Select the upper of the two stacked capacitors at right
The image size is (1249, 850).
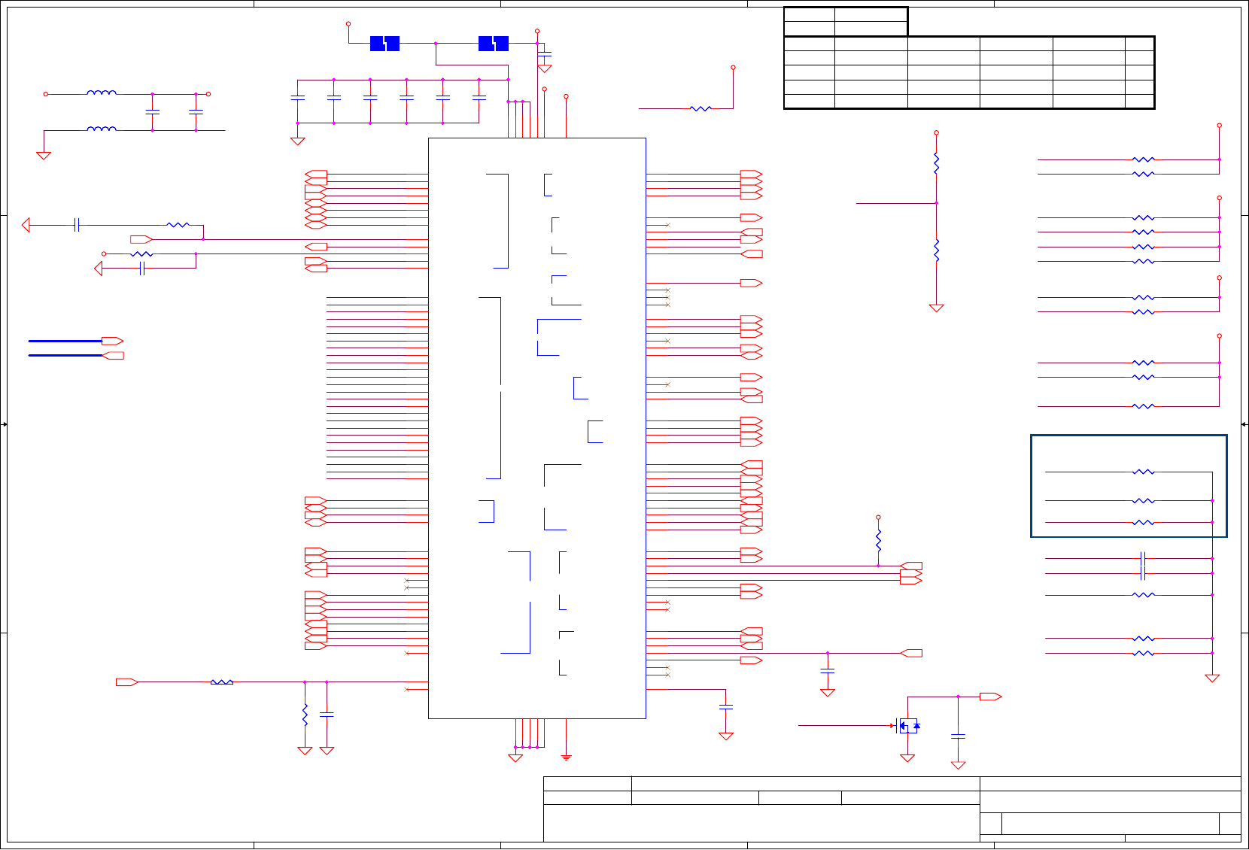point(1143,559)
